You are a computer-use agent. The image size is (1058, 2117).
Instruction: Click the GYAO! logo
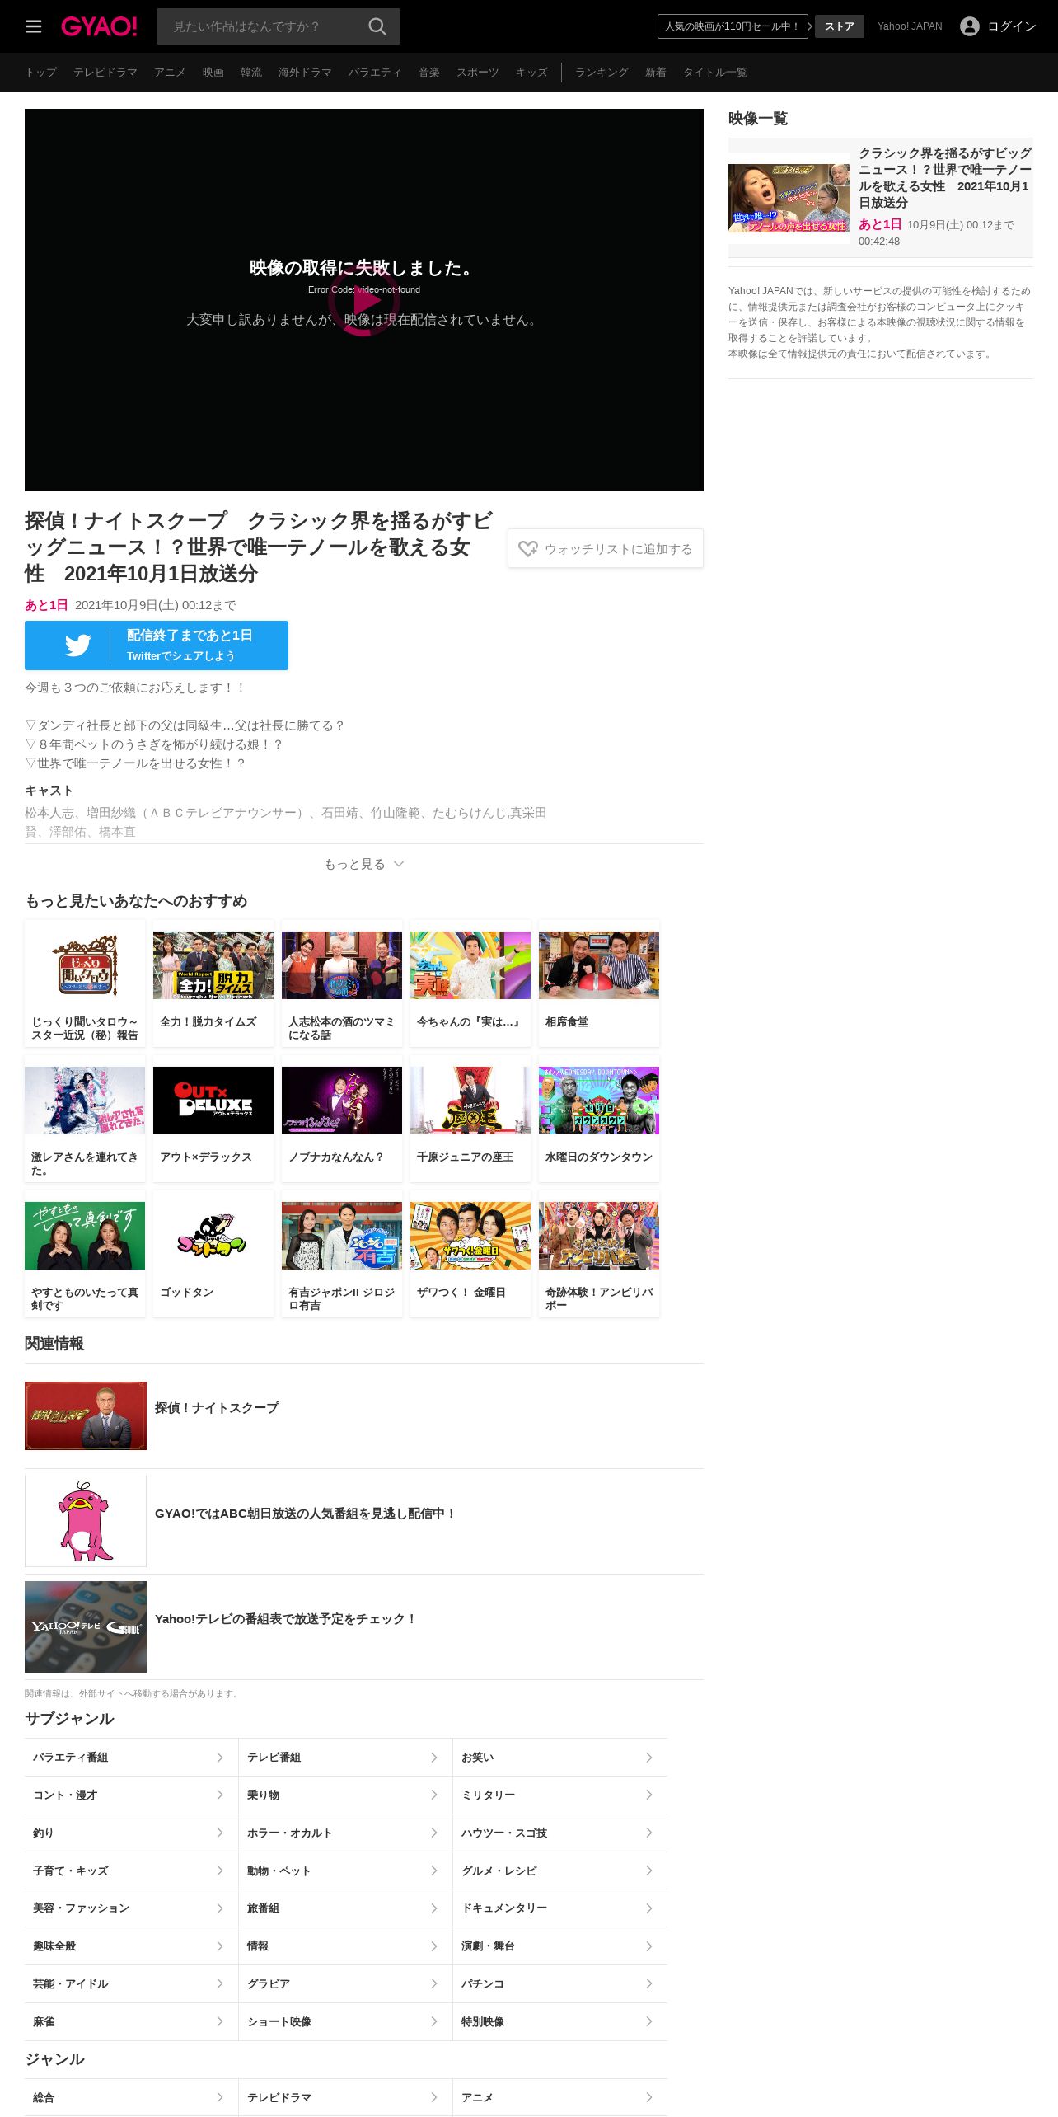tap(99, 26)
